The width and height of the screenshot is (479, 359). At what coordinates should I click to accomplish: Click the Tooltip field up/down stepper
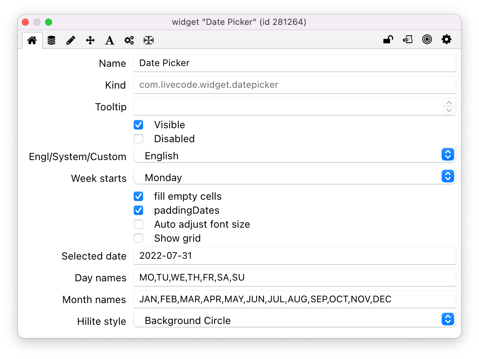coord(449,106)
